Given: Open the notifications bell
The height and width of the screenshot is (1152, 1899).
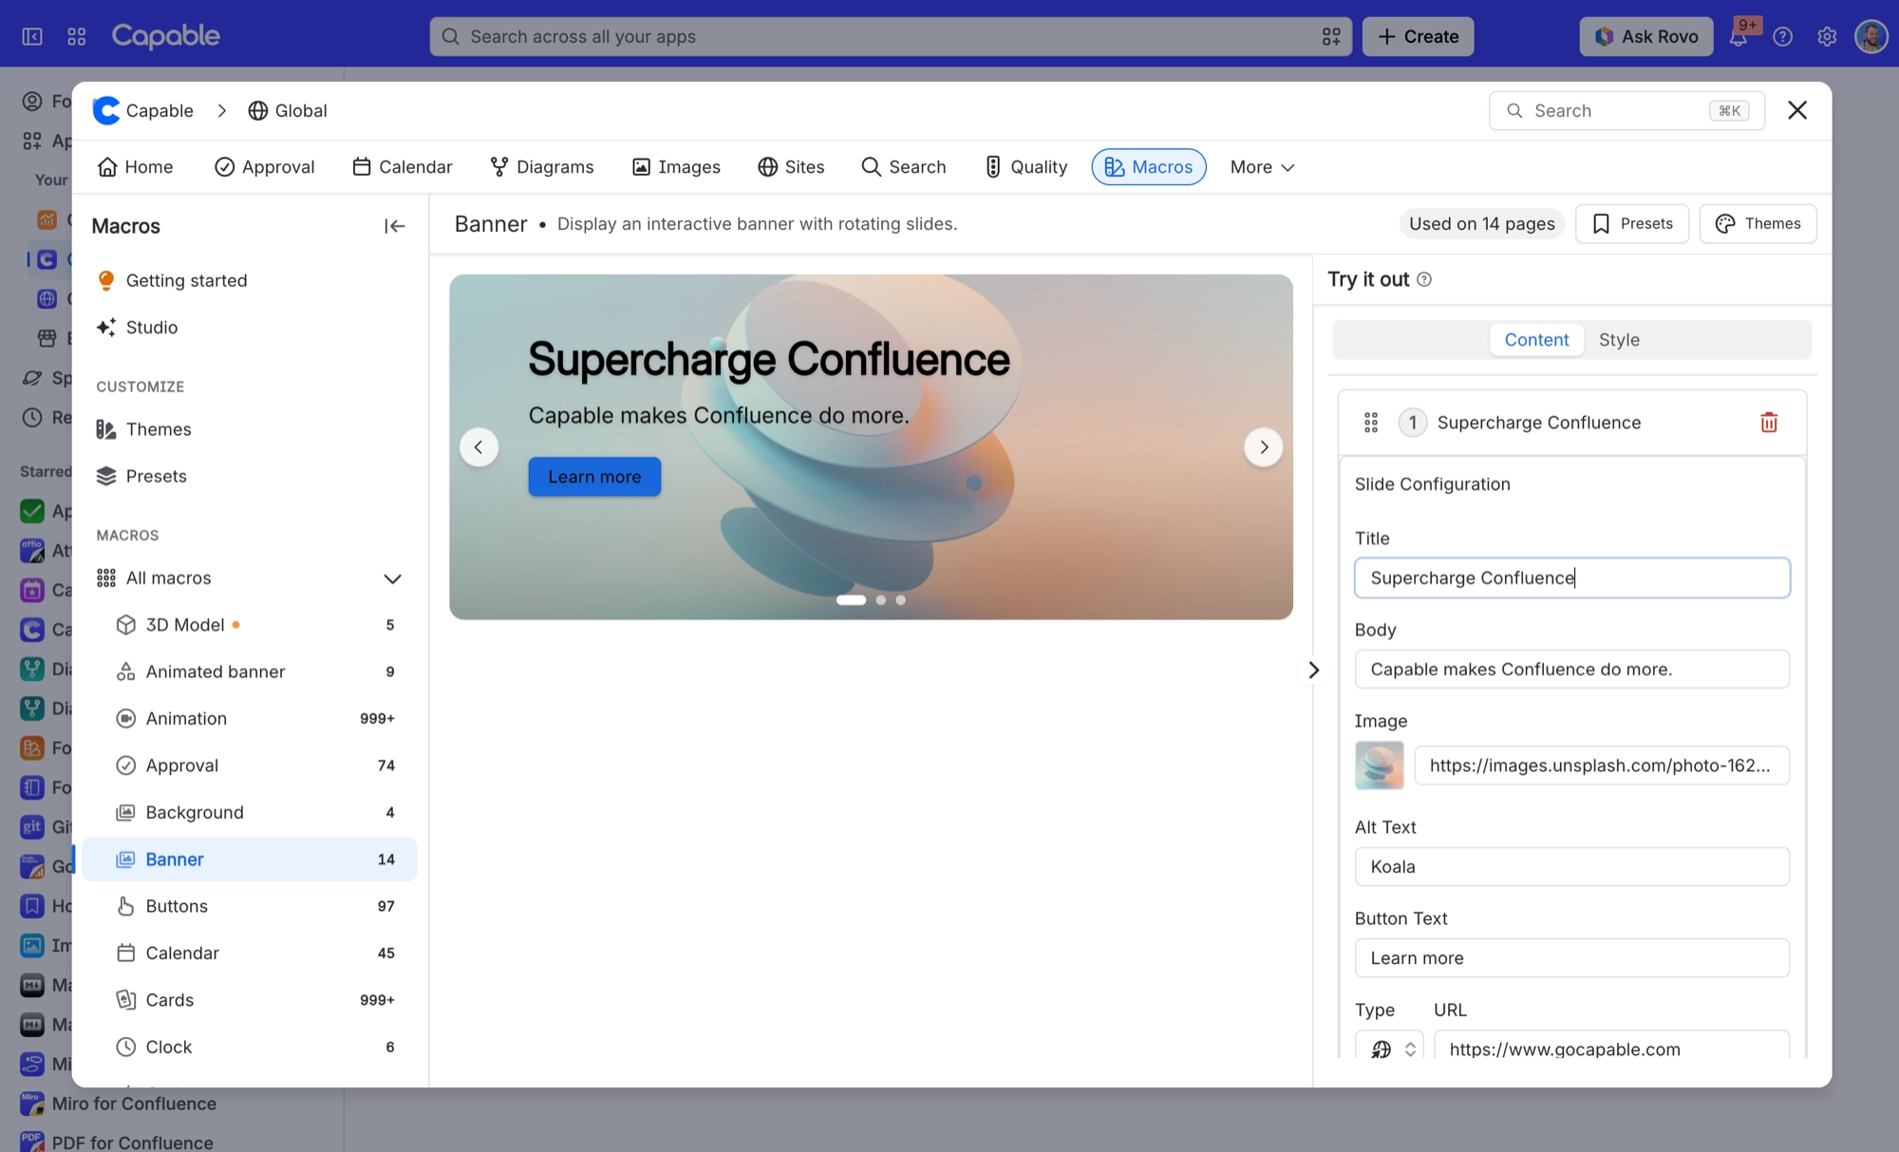Looking at the screenshot, I should tap(1739, 37).
